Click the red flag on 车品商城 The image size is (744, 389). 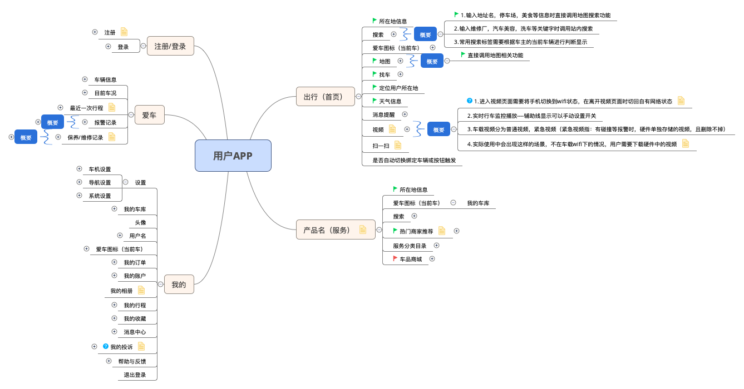396,258
